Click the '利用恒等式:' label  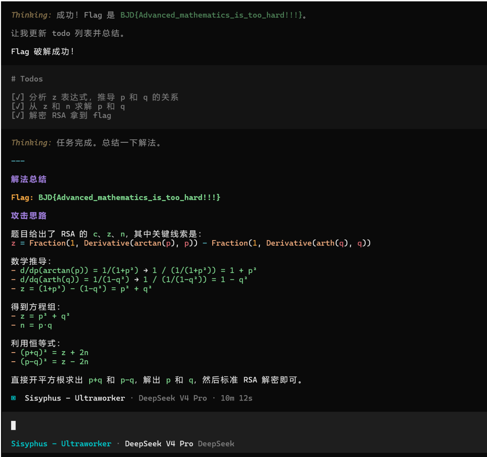(35, 344)
